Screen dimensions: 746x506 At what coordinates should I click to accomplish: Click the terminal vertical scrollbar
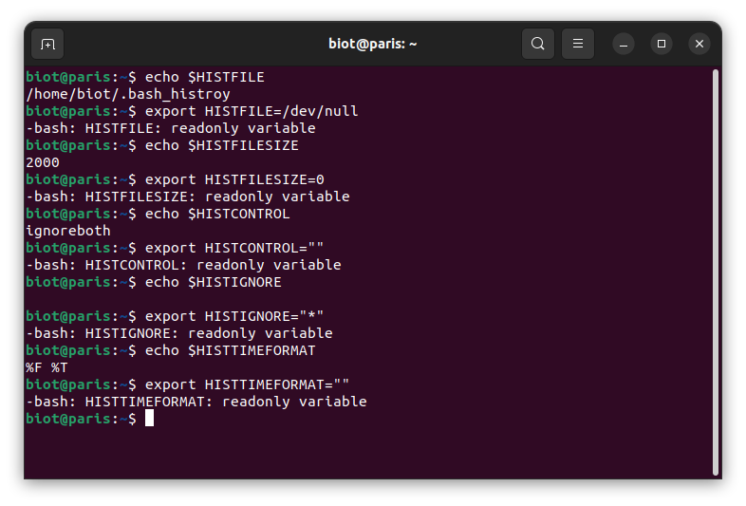click(x=715, y=272)
